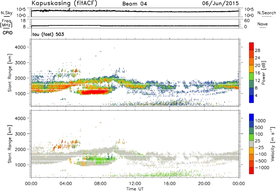Image resolution: width=276 pixels, height=191 pixels.
Task: Click the '20:00' time tick label
Action: pyautogui.click(x=204, y=184)
